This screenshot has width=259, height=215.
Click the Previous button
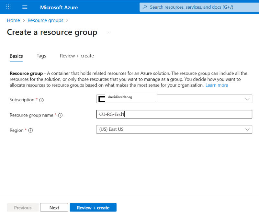pyautogui.click(x=23, y=208)
